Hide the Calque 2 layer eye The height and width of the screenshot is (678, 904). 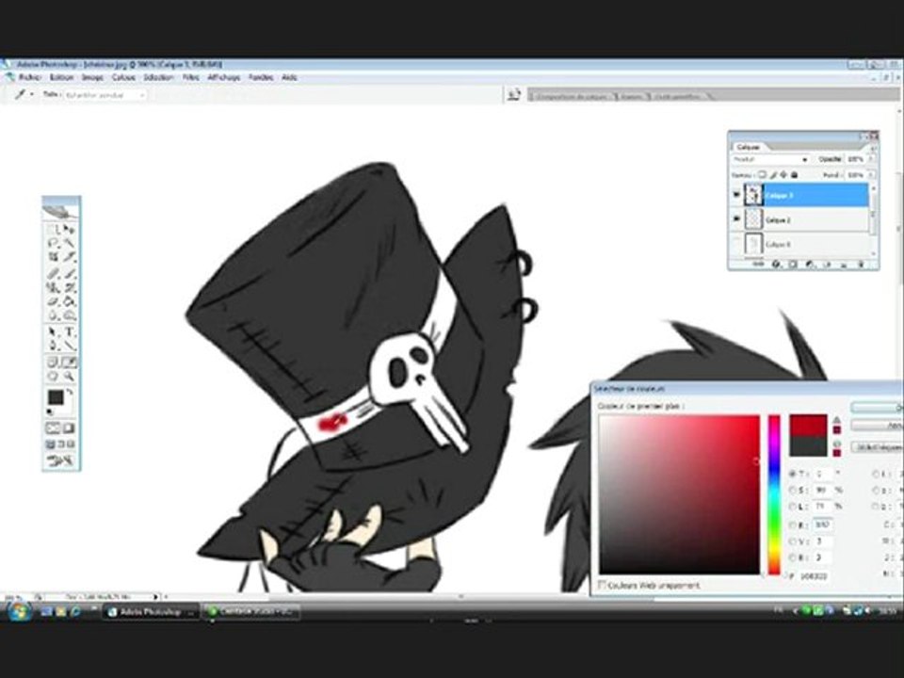pyautogui.click(x=736, y=219)
